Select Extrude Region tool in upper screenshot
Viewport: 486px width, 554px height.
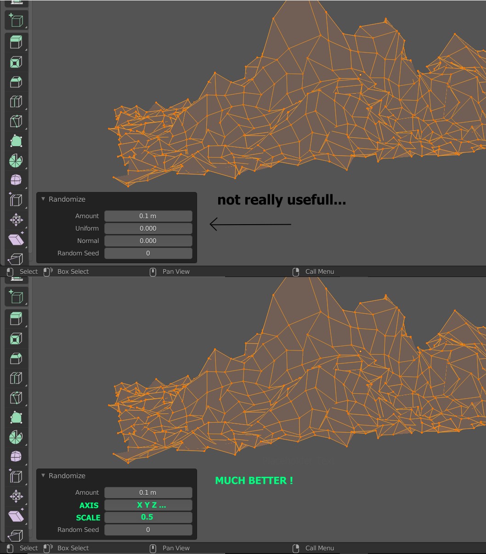coord(16,42)
